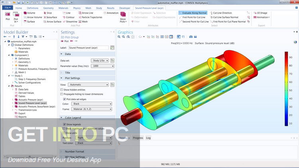Export a 3D Image
This screenshot has height=168, width=299.
click(260, 13)
